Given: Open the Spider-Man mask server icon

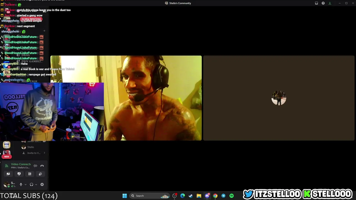Looking at the screenshot, I should 7,153.
